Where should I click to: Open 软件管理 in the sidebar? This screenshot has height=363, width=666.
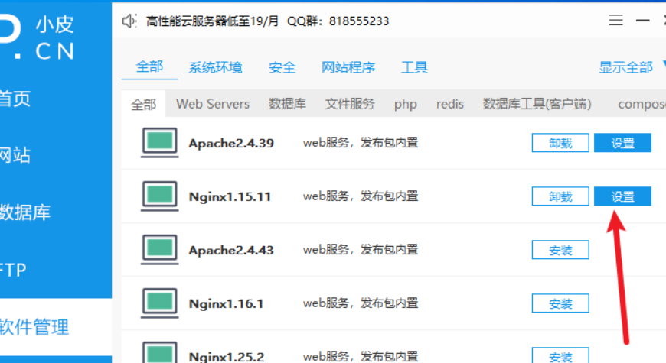tap(34, 327)
